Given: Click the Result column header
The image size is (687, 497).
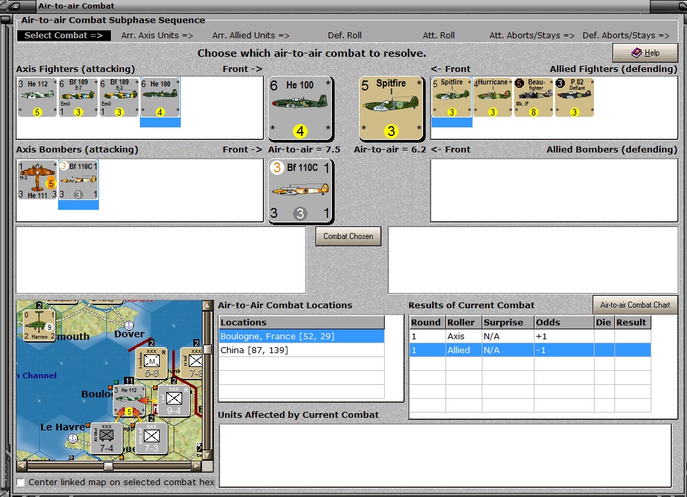Looking at the screenshot, I should [x=633, y=322].
